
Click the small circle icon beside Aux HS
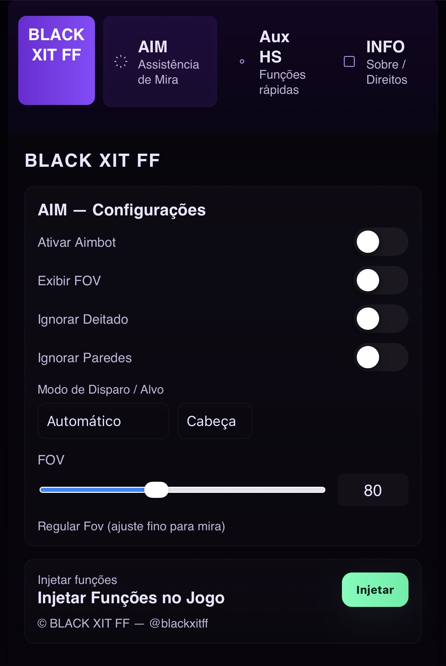(242, 61)
